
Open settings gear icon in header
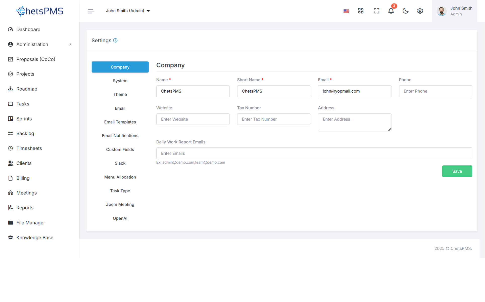coord(420,11)
